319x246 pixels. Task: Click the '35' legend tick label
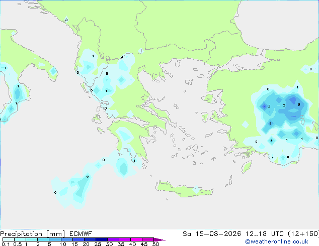click(x=121, y=244)
